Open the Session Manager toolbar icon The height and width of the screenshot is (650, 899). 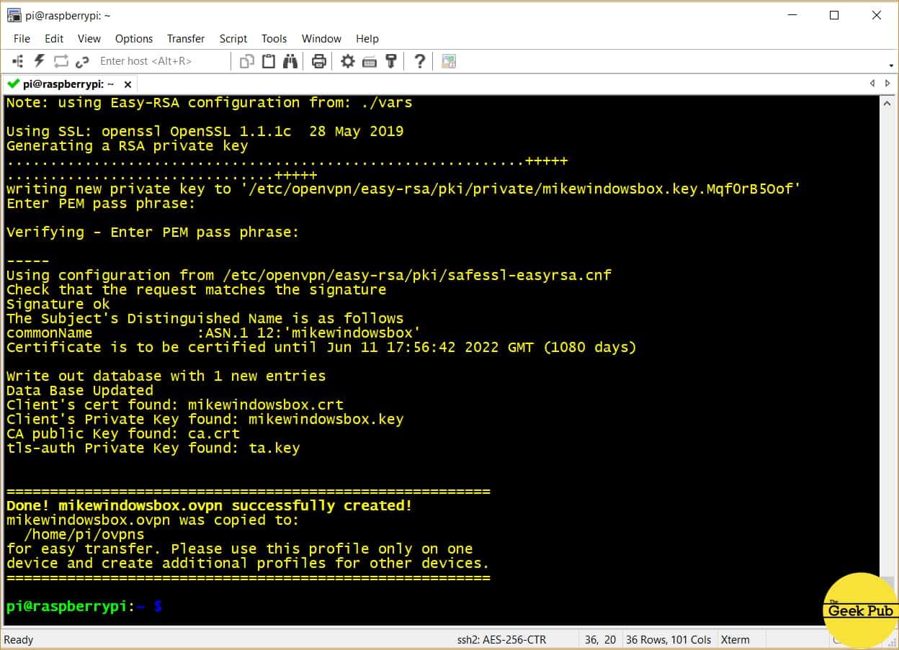[18, 61]
